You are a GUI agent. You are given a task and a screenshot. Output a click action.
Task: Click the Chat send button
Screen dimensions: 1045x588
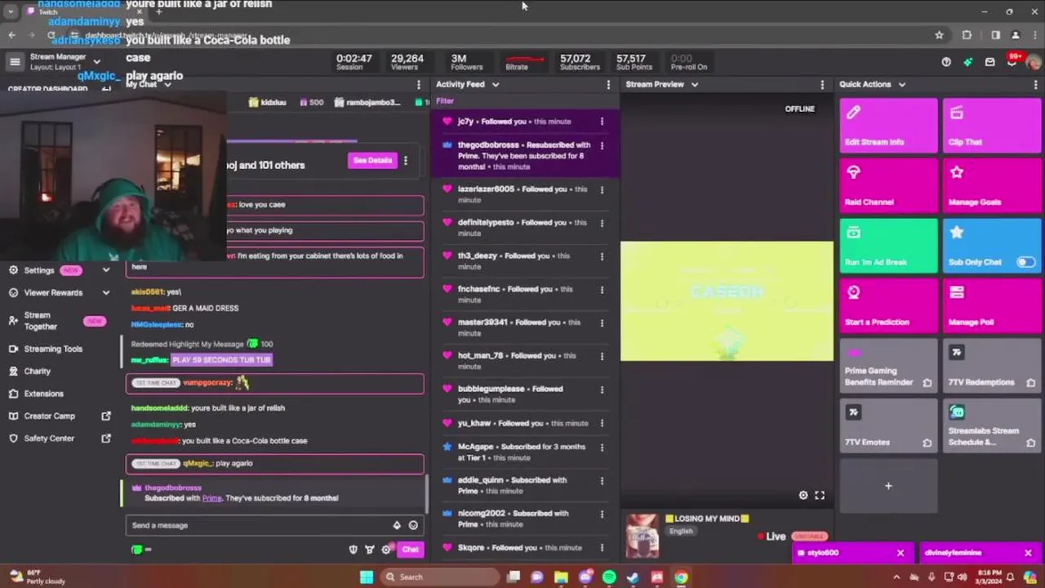(410, 550)
